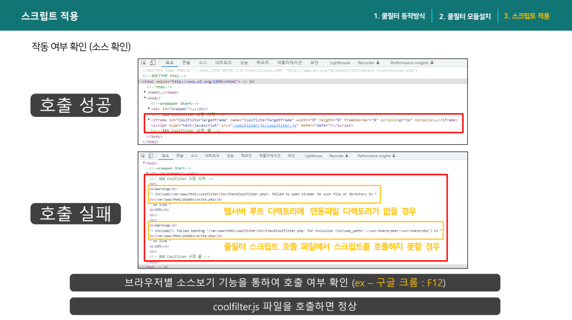The image size is (572, 320).
Task: Open Performance insights tab in the 호출 성공 DevTools
Action: tap(412, 63)
